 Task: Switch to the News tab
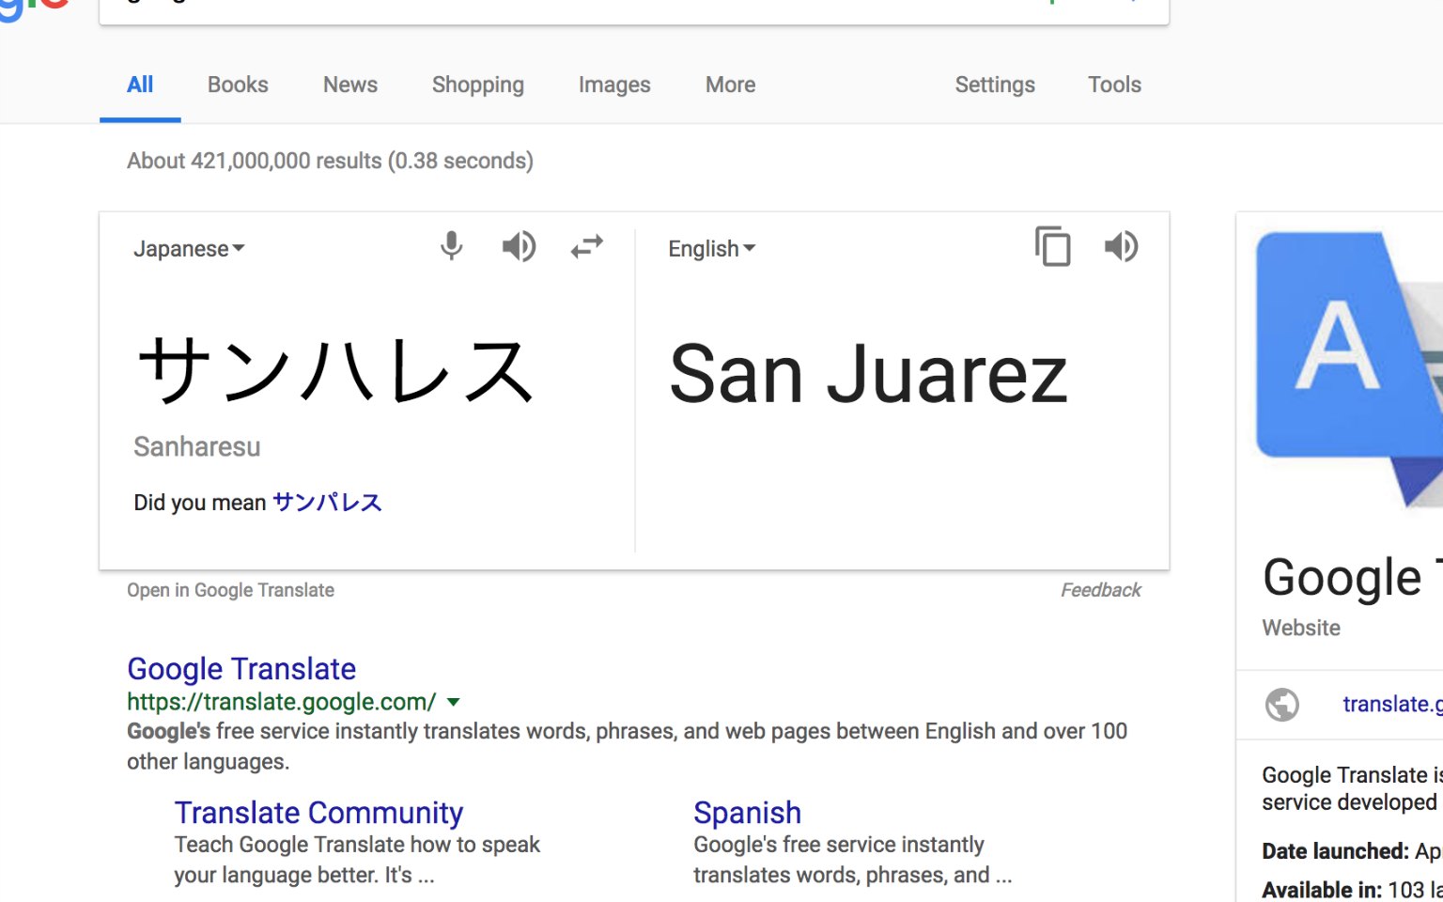click(x=350, y=85)
